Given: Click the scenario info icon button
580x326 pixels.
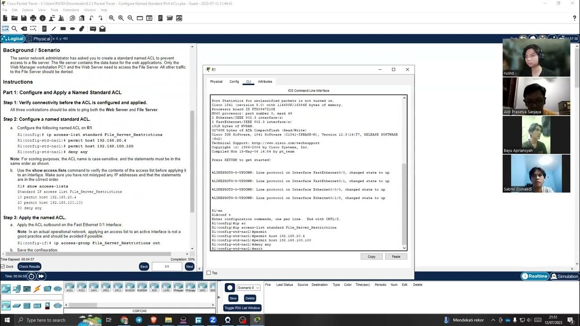Looking at the screenshot, I should pyautogui.click(x=230, y=288).
